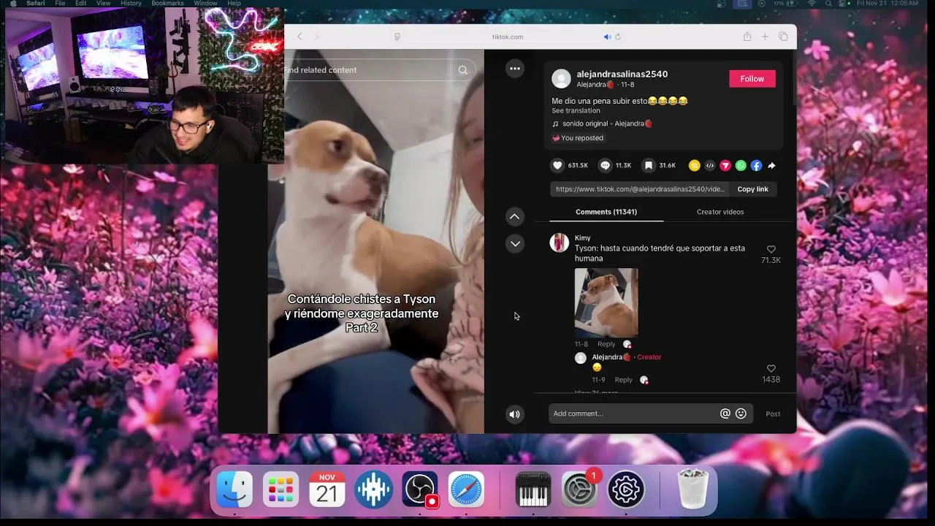Follow alejandrasalinas2540
Screen dimensions: 935x526
click(x=752, y=79)
